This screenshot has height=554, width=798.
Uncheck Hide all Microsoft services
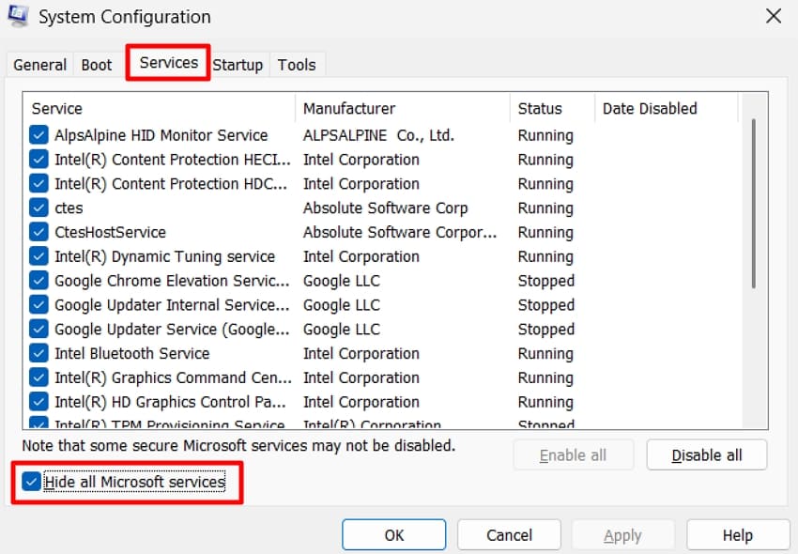point(32,481)
